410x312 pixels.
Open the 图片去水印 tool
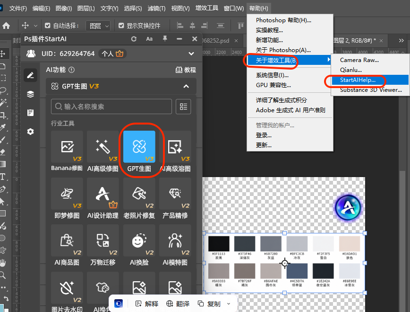[67, 292]
